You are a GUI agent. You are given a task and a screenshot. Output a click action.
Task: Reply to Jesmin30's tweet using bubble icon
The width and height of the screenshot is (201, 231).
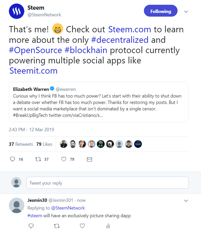click(31, 226)
